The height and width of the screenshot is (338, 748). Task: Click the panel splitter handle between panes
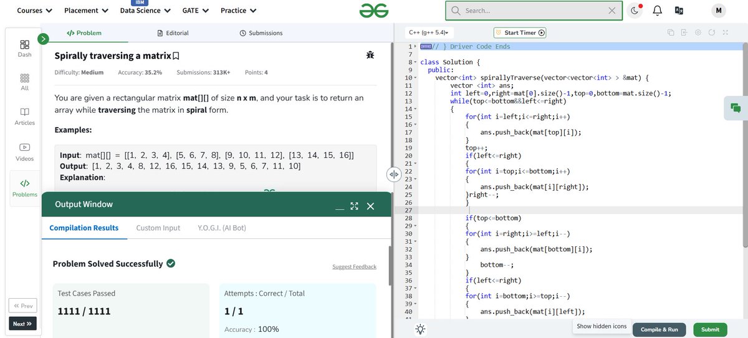393,175
